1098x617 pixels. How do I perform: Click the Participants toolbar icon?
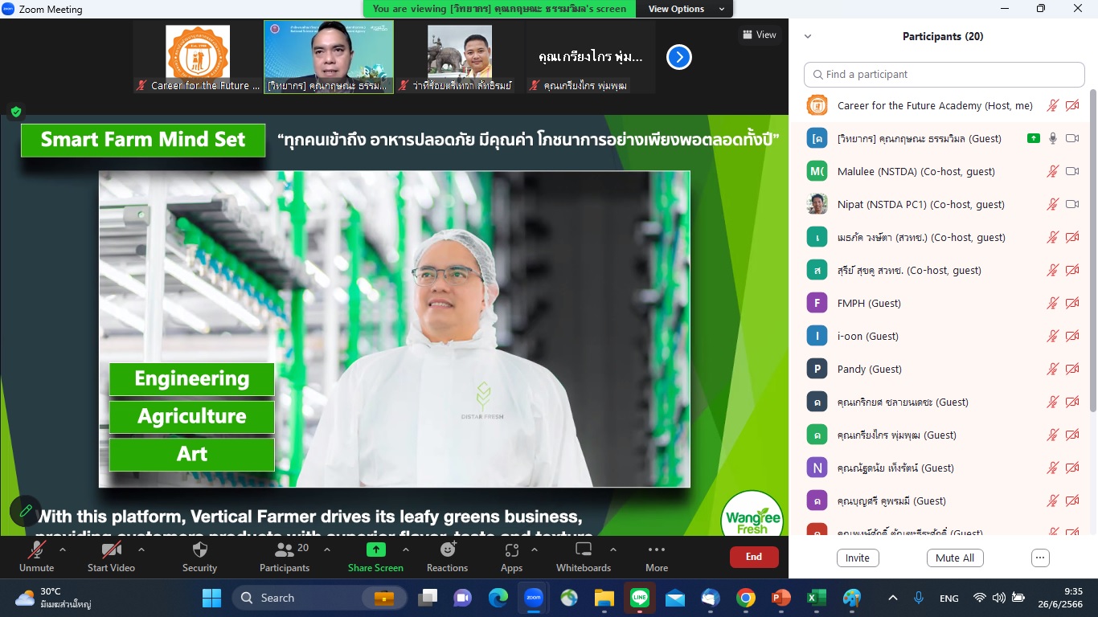(284, 550)
